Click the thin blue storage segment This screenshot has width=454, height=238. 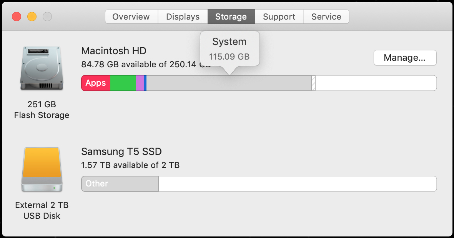(145, 83)
